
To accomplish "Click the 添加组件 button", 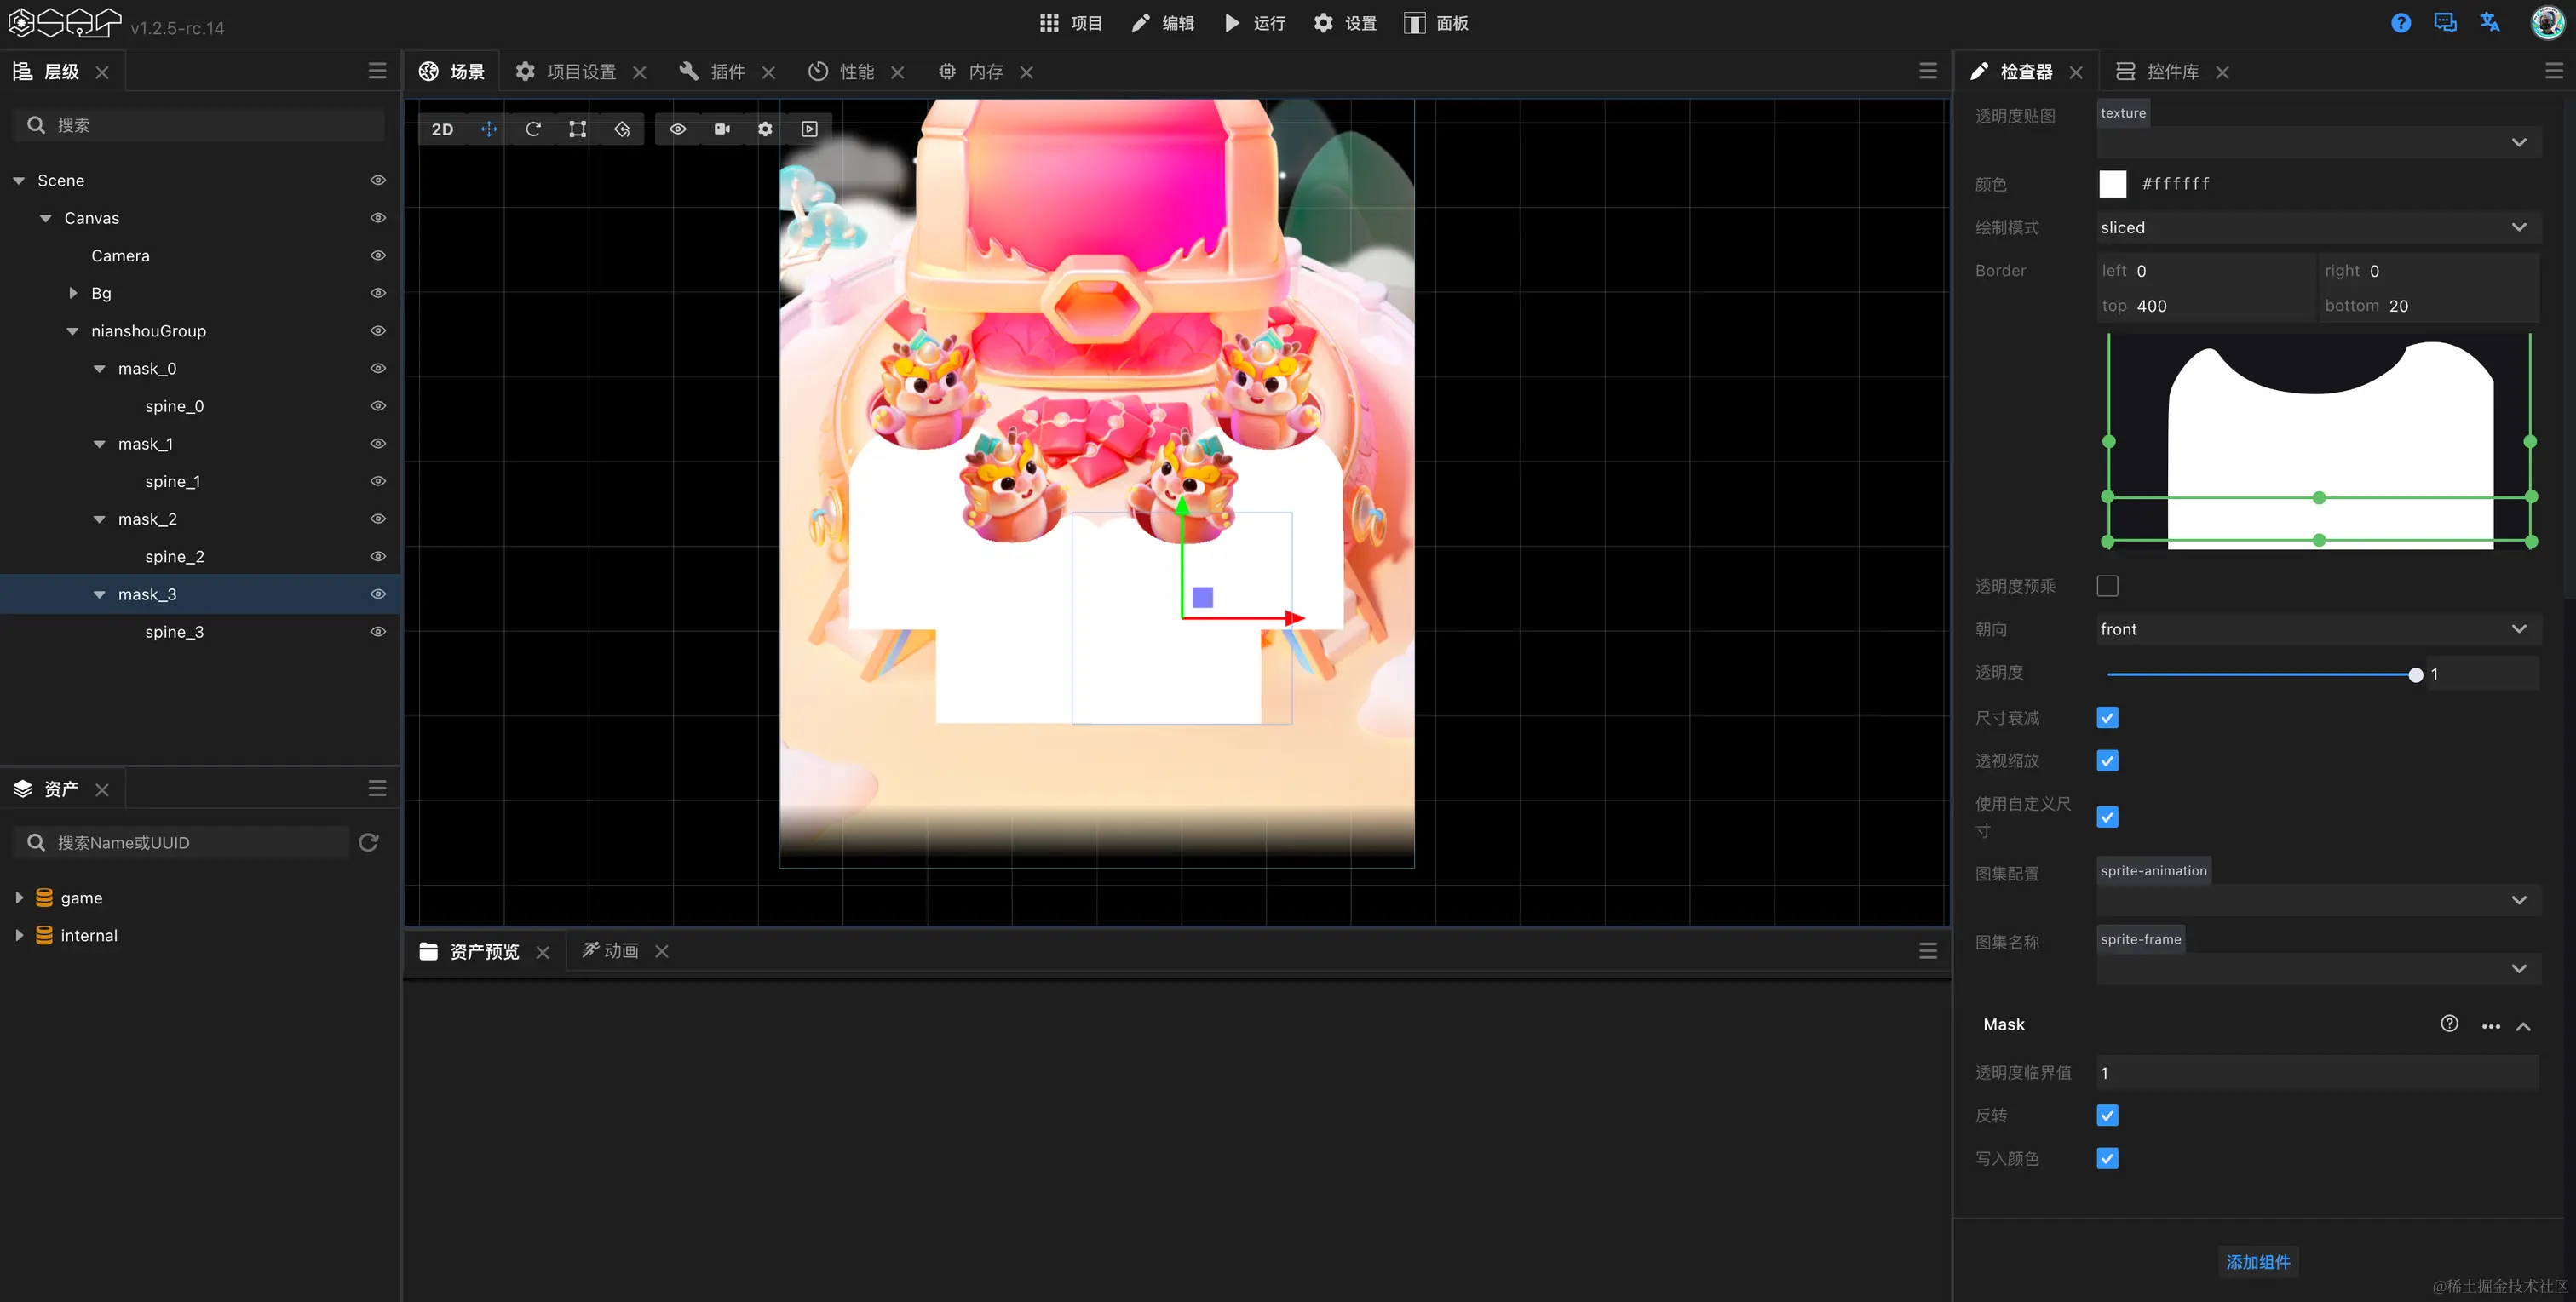I will [2257, 1262].
